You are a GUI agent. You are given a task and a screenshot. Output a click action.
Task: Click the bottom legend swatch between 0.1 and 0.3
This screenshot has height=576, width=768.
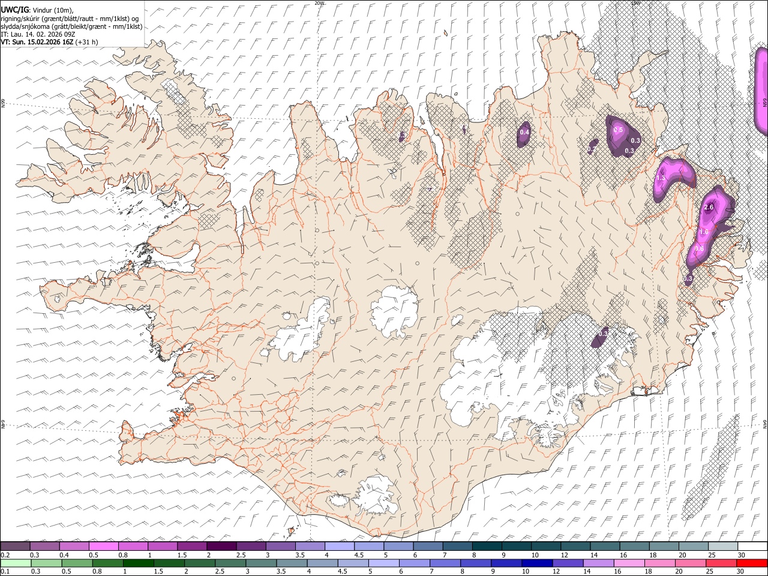click(x=16, y=563)
